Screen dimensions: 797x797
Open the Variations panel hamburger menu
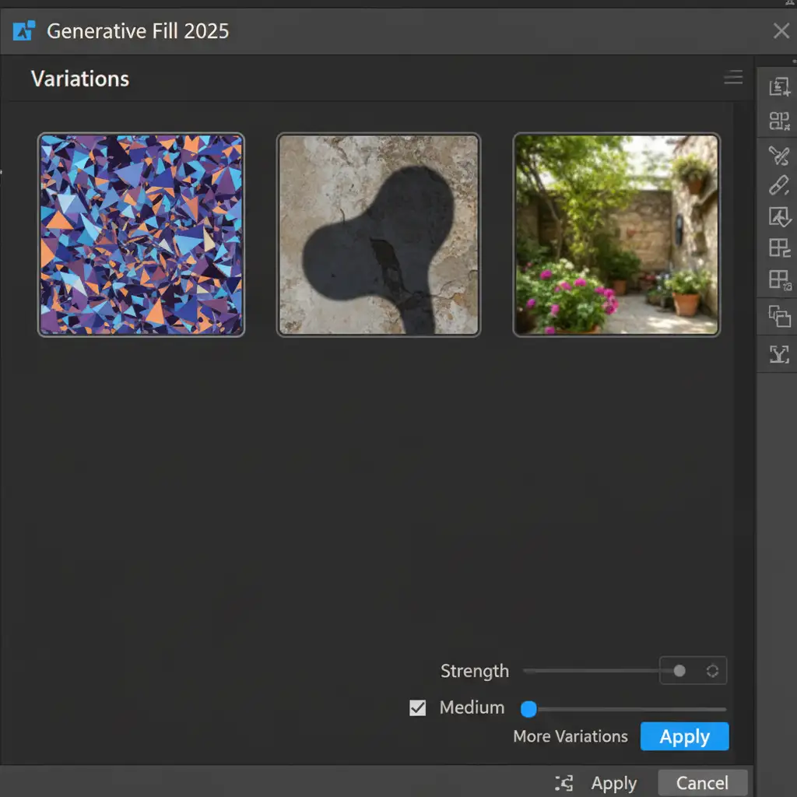click(733, 77)
